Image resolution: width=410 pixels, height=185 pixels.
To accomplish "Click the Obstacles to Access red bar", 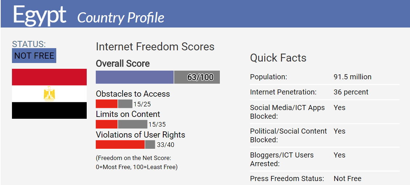I will [107, 104].
